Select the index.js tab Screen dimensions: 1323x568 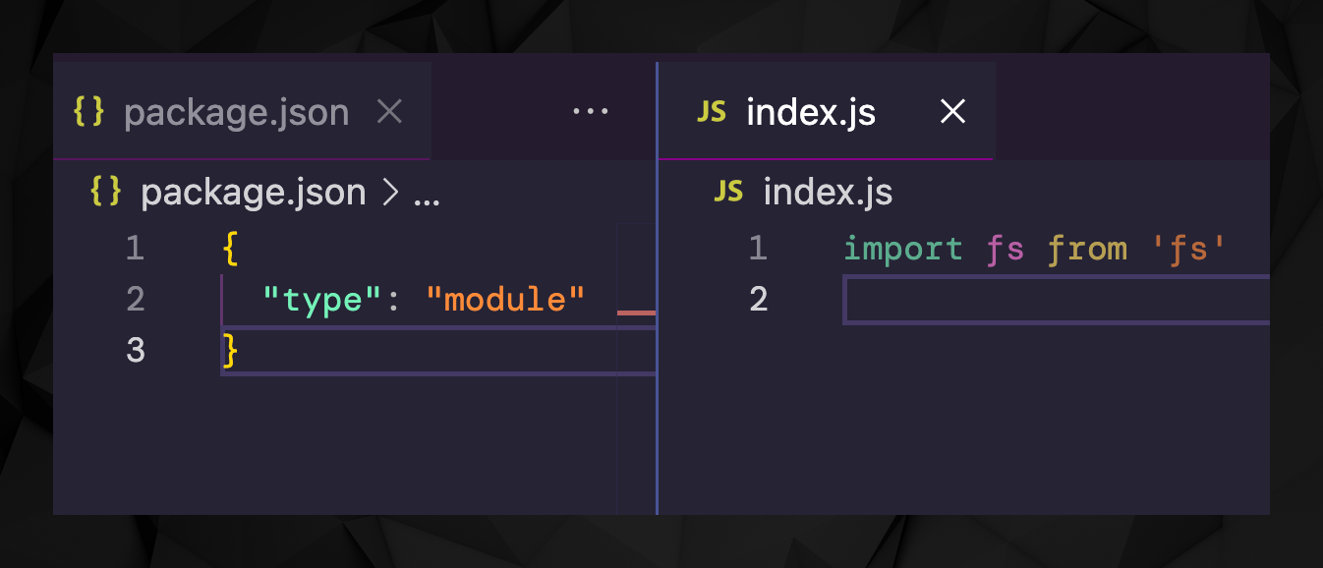pyautogui.click(x=810, y=113)
